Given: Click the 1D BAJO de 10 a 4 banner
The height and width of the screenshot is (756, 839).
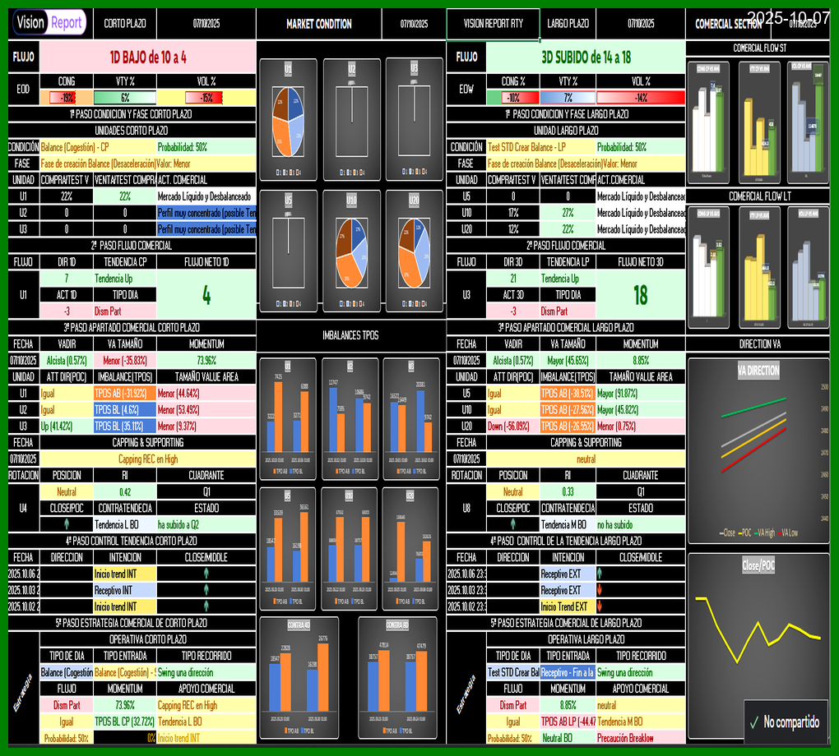Looking at the screenshot, I should pos(148,57).
